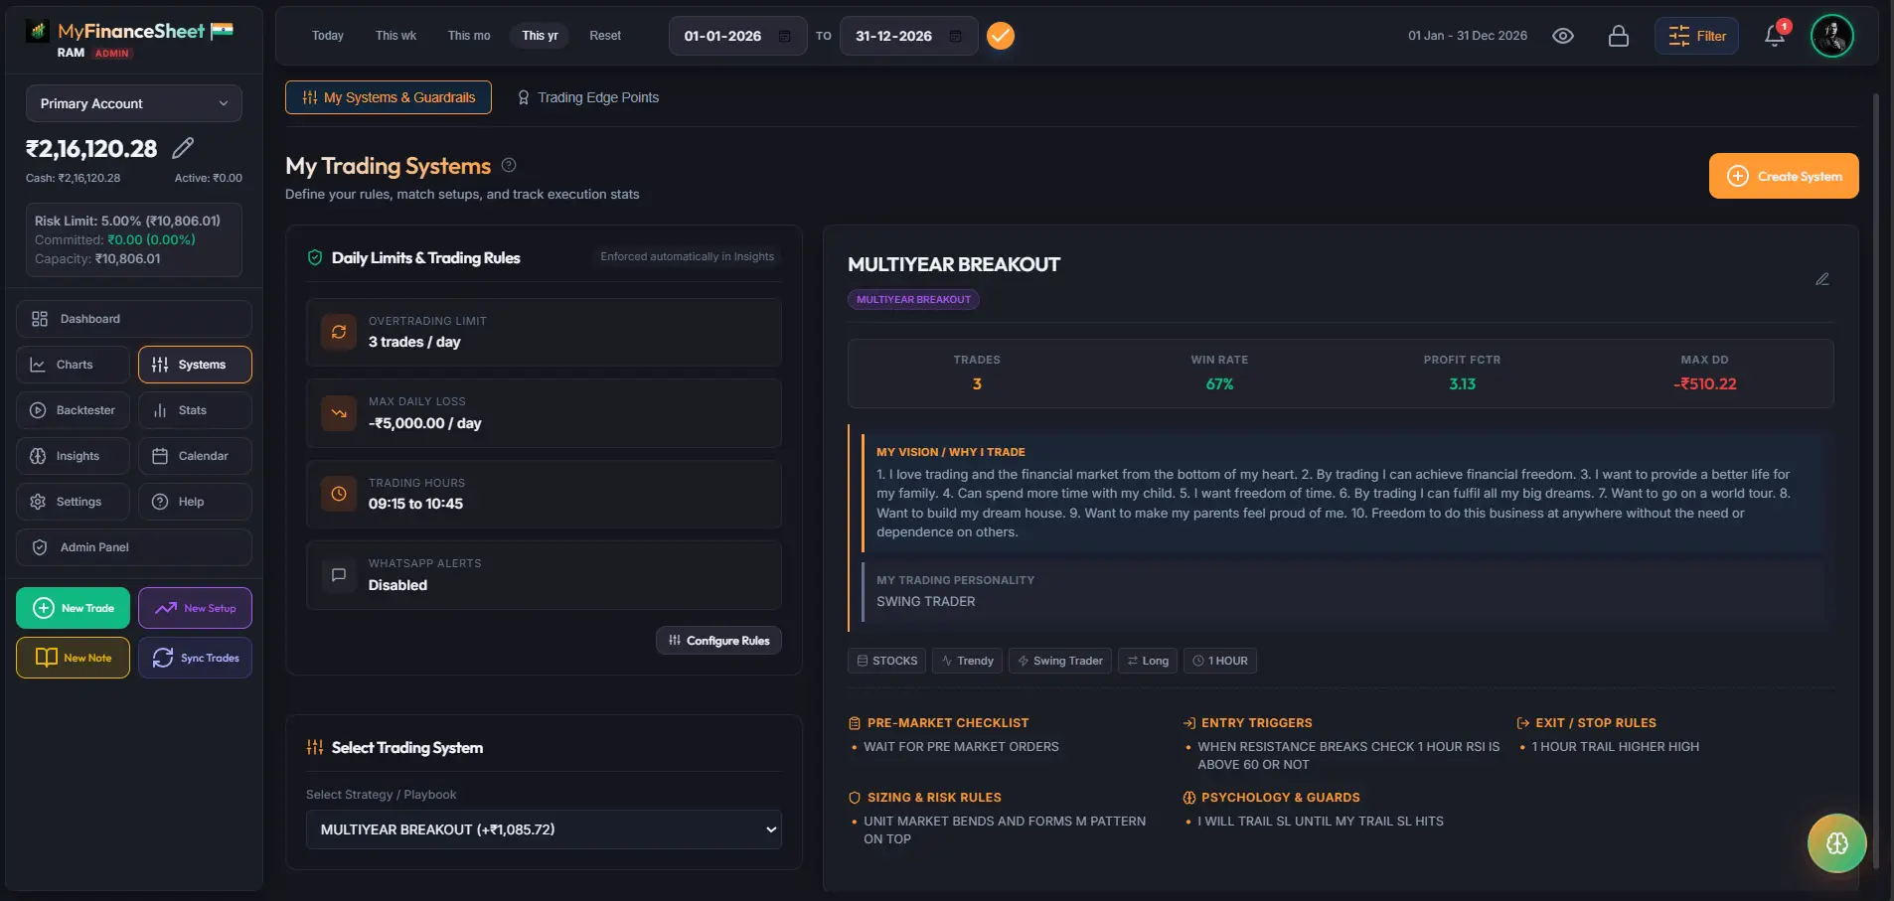The image size is (1894, 901).
Task: Click sliders icon beside Select Trading System
Action: pyautogui.click(x=315, y=747)
